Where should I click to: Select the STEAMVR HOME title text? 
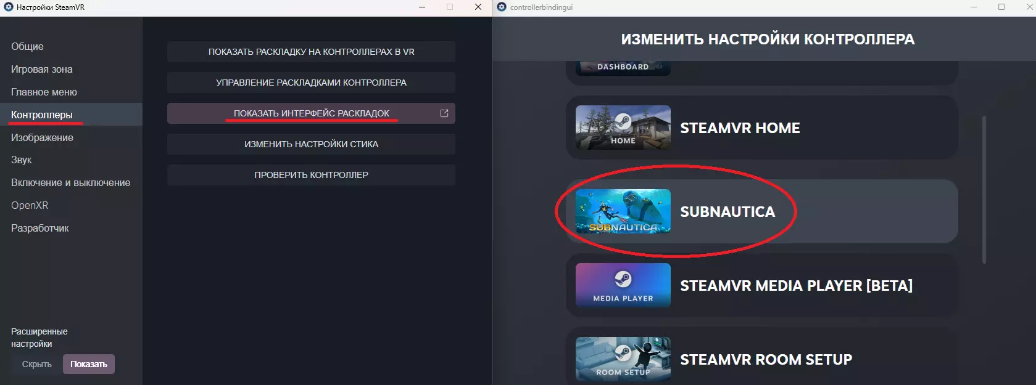coord(740,128)
